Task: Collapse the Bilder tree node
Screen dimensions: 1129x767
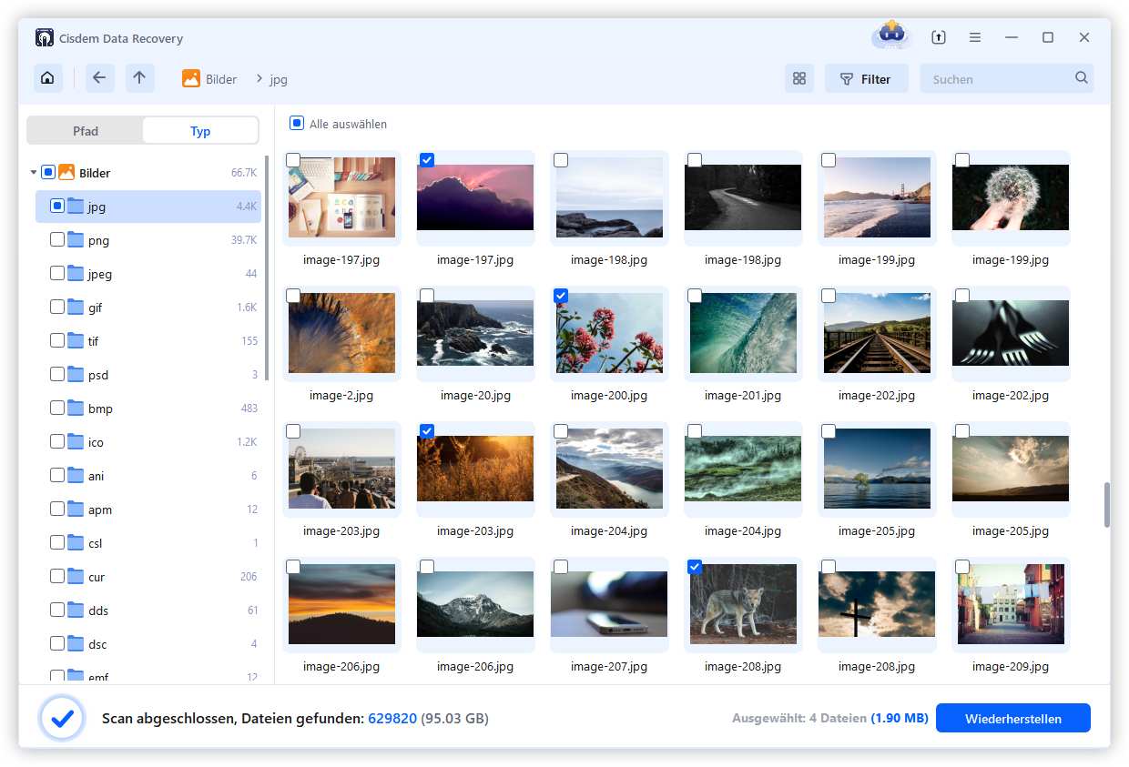Action: (34, 173)
